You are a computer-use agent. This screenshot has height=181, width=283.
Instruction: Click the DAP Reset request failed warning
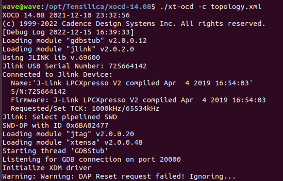coord(119,176)
